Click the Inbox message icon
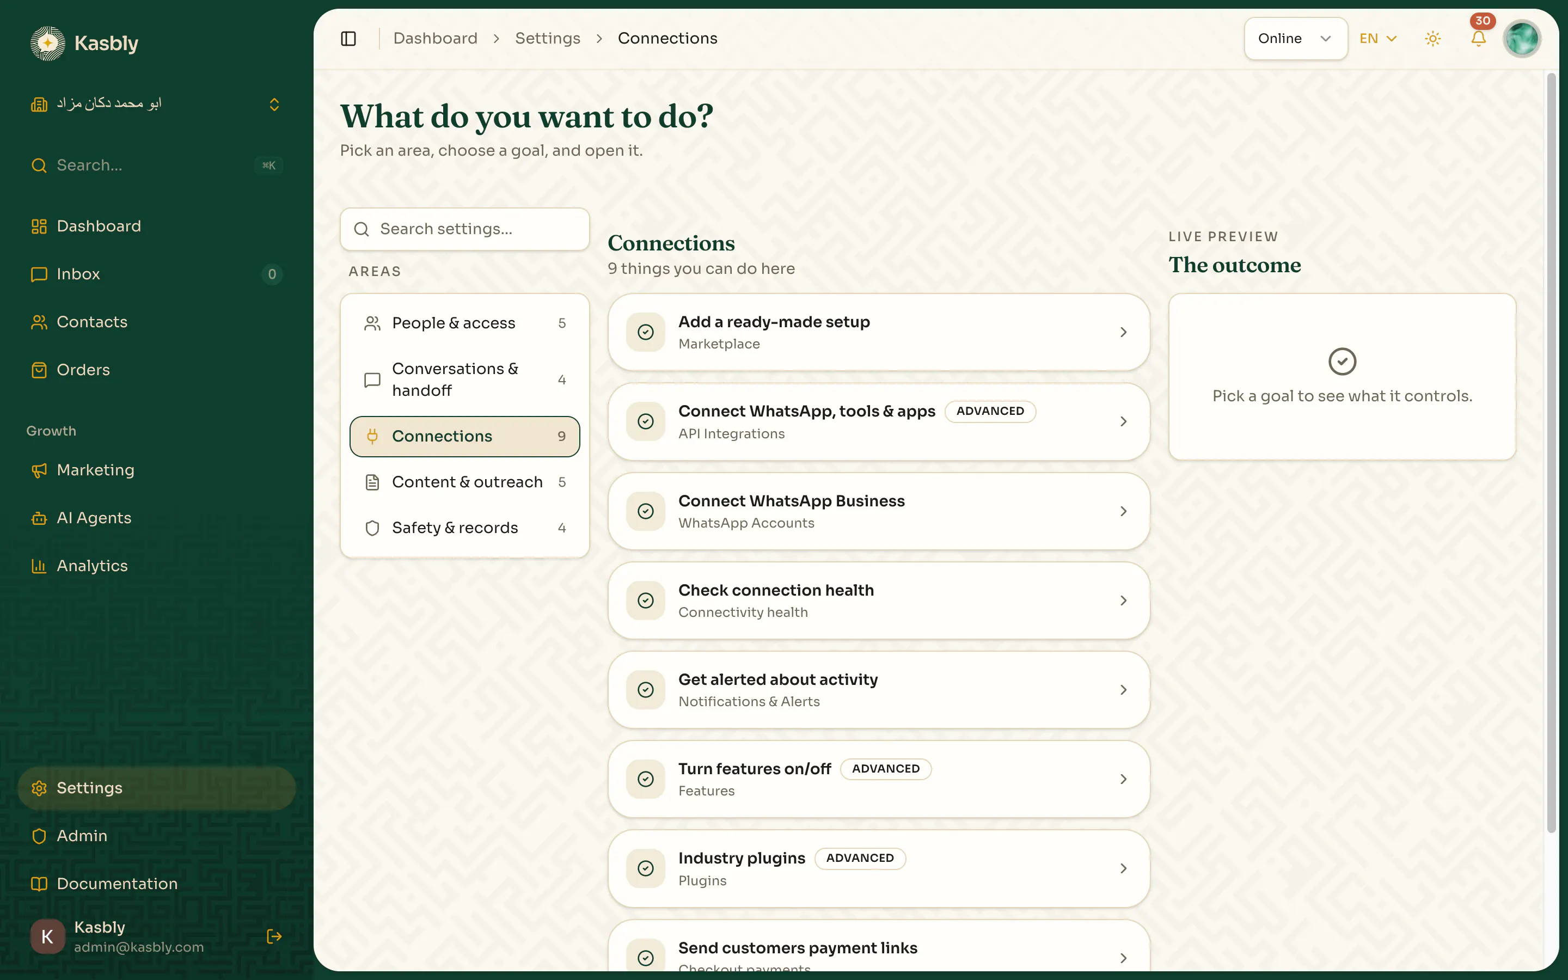 coord(39,274)
